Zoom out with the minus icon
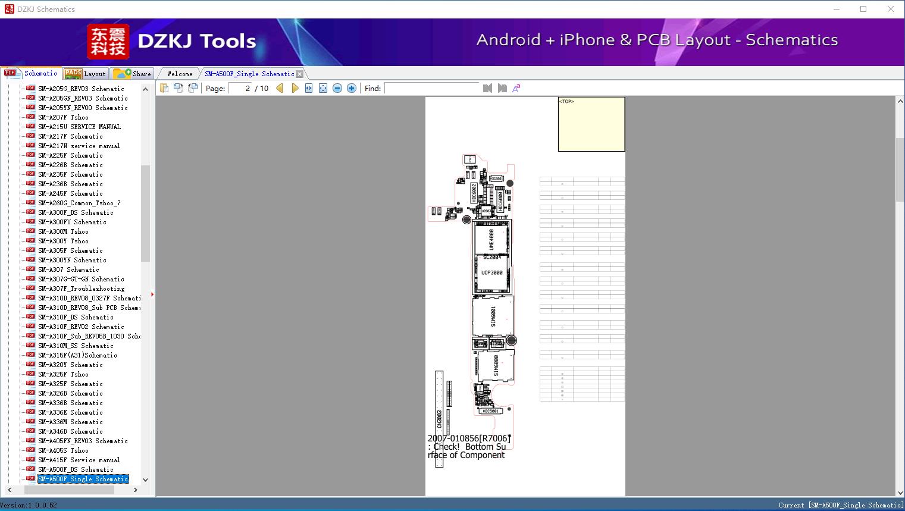 [337, 88]
